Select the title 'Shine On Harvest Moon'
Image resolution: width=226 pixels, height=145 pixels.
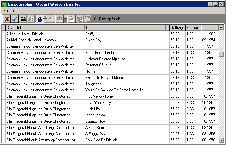point(104,78)
